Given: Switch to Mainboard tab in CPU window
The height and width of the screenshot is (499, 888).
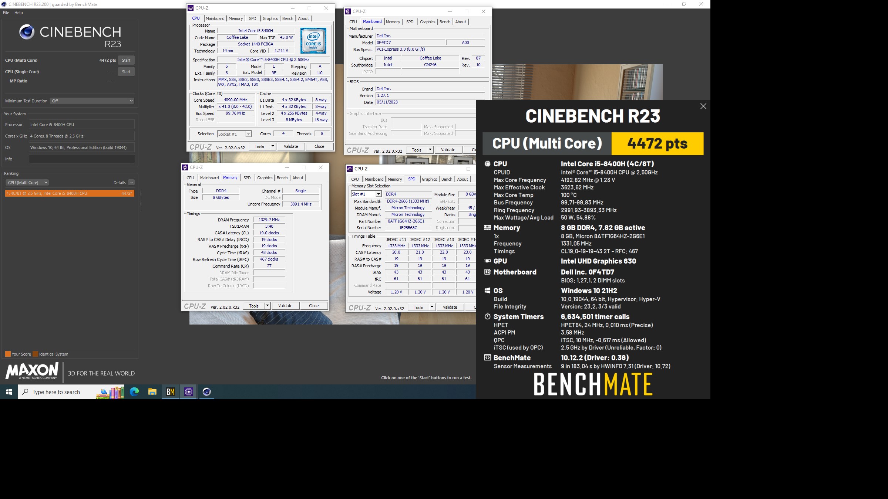Looking at the screenshot, I should [215, 18].
